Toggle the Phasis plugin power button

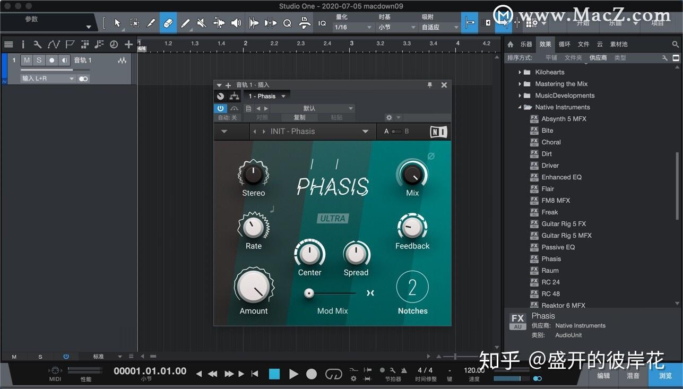220,108
